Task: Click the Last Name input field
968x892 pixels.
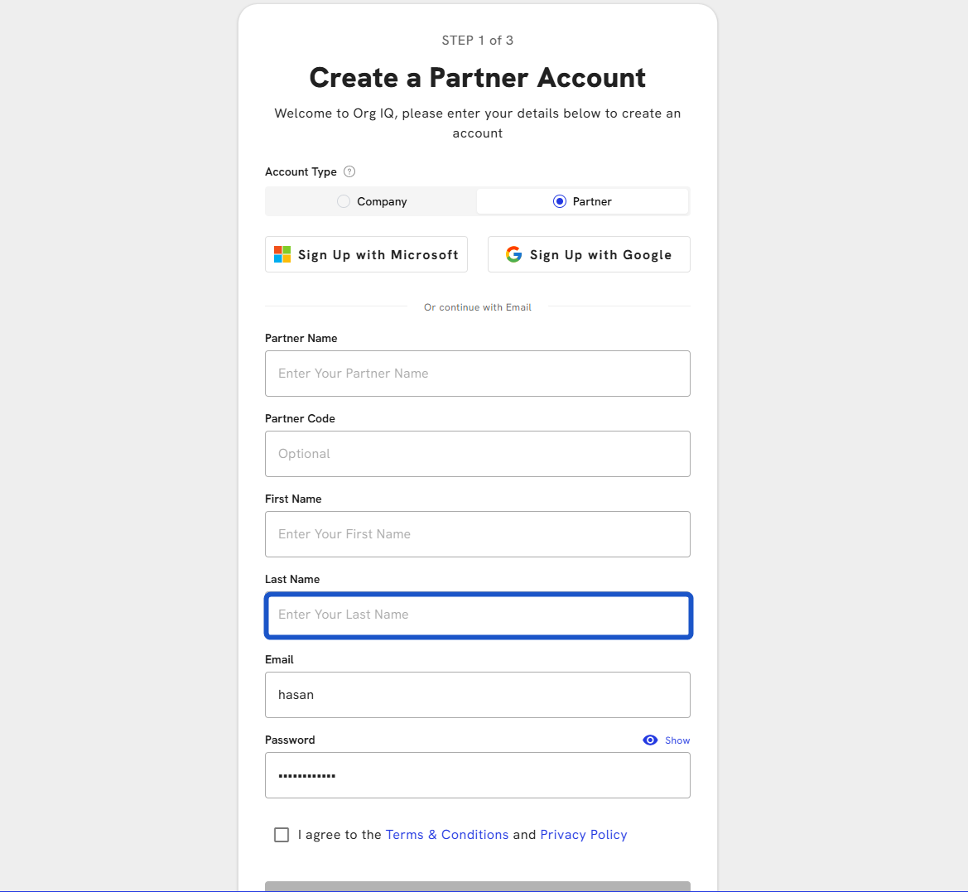Action: (x=477, y=615)
